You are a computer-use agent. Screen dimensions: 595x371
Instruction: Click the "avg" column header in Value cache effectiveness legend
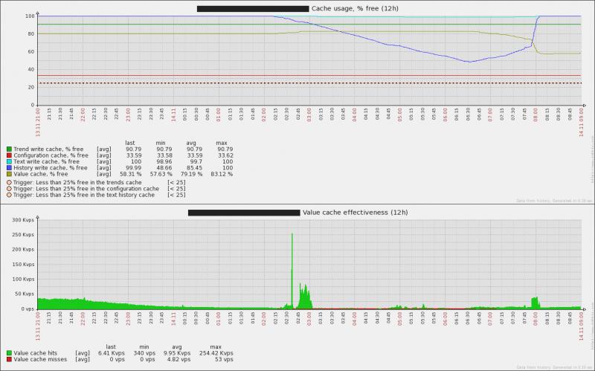[177, 347]
